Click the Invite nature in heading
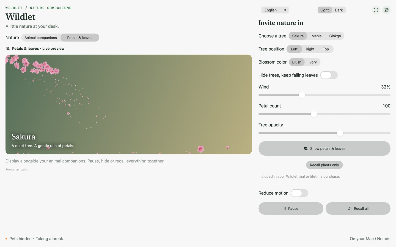Image resolution: width=396 pixels, height=247 pixels. coord(281,23)
